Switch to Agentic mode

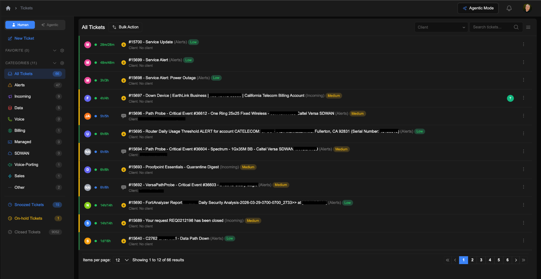pos(50,25)
